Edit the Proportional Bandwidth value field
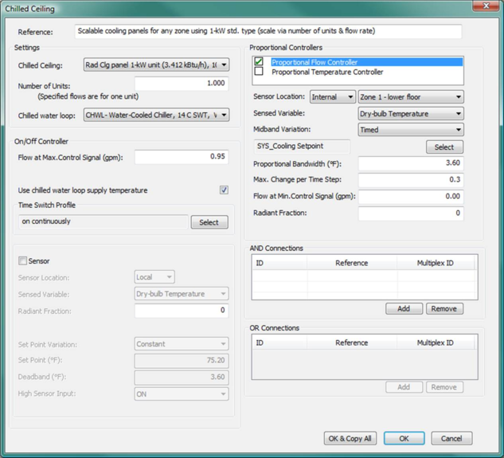 pyautogui.click(x=411, y=163)
